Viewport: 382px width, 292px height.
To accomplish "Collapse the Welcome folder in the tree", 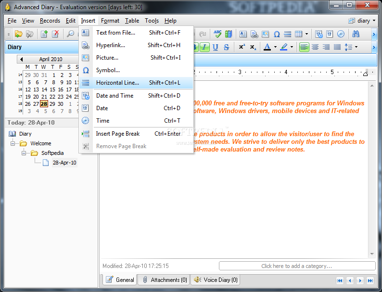I will click(13, 143).
